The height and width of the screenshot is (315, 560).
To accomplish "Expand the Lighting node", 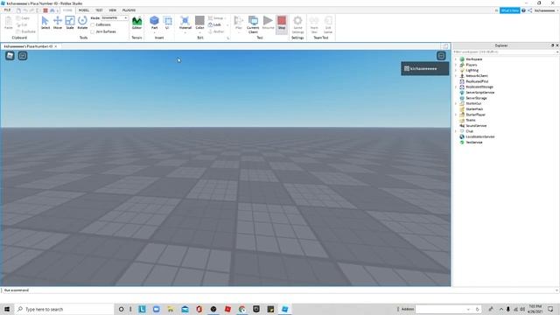I will click(456, 70).
